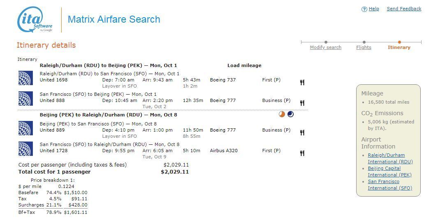
Task: Click 16,580 total miles entry
Action: [x=389, y=102]
